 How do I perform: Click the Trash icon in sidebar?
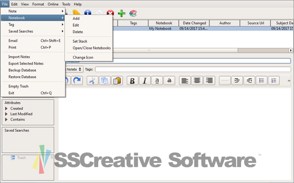[13, 158]
